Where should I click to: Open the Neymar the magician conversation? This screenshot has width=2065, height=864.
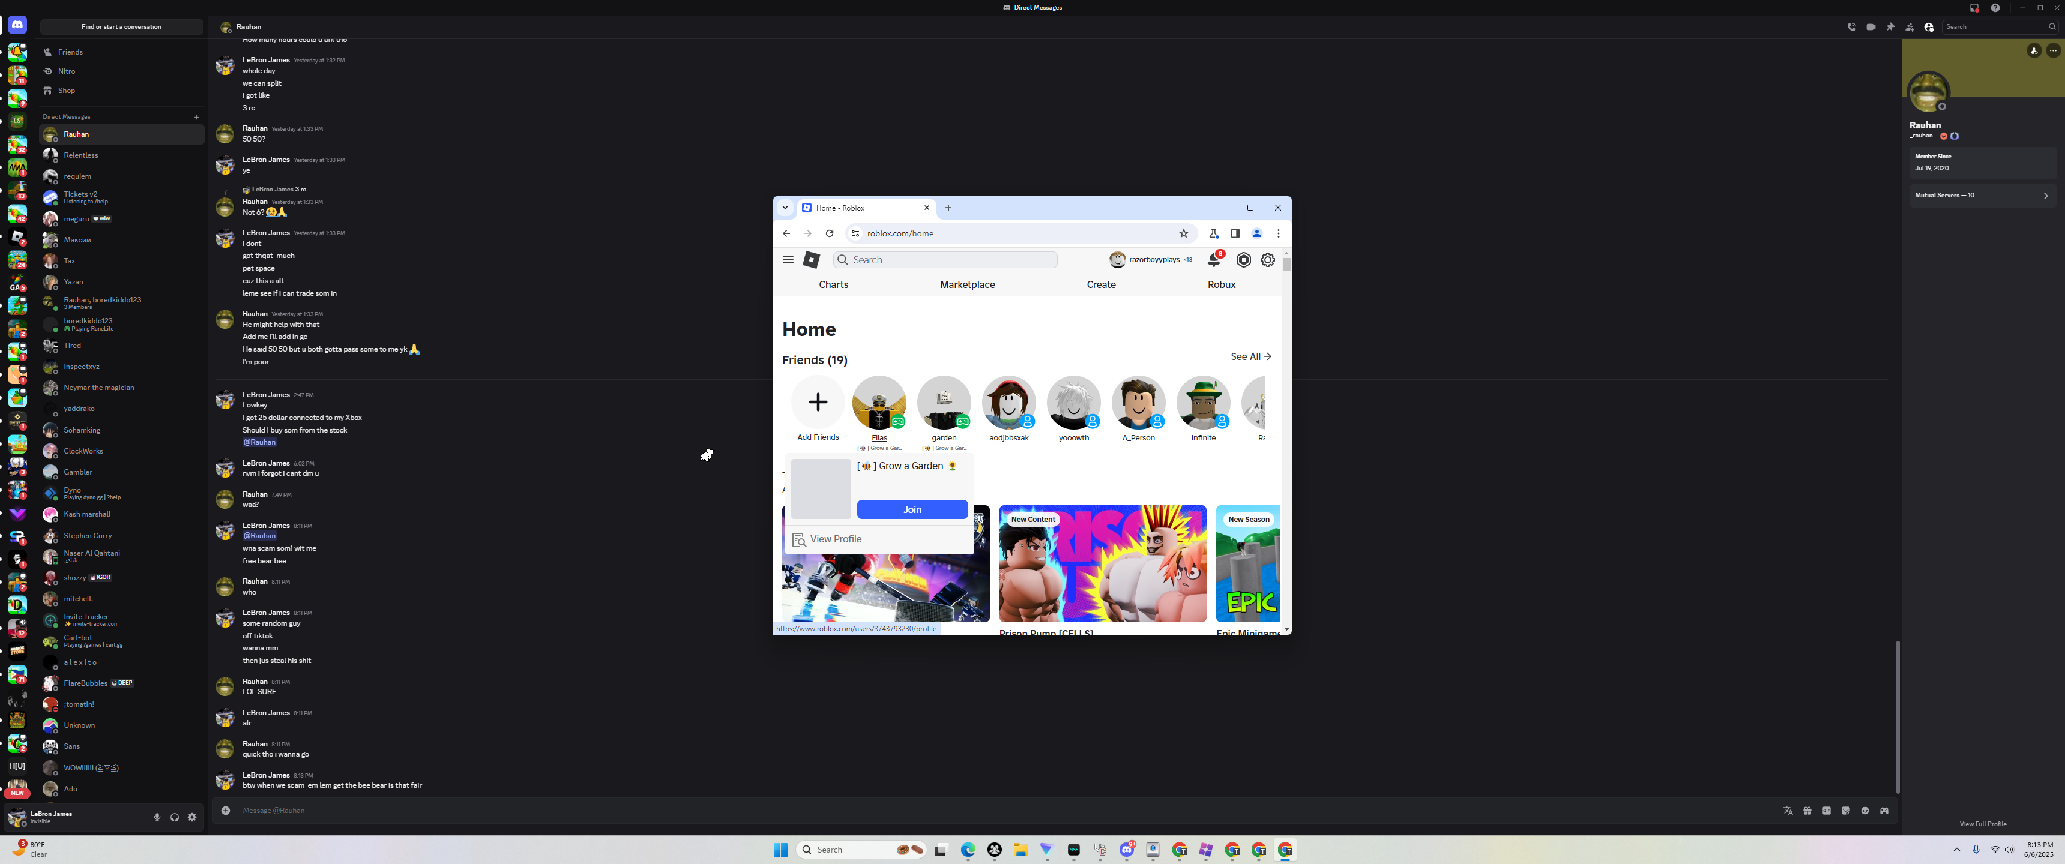122,388
